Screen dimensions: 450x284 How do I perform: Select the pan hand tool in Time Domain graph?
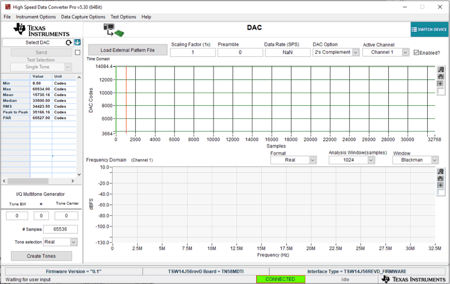tap(441, 77)
